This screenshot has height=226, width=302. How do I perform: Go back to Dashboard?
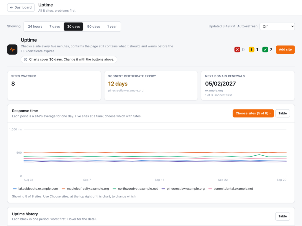point(21,7)
